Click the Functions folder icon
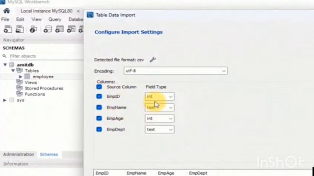 [x=20, y=94]
